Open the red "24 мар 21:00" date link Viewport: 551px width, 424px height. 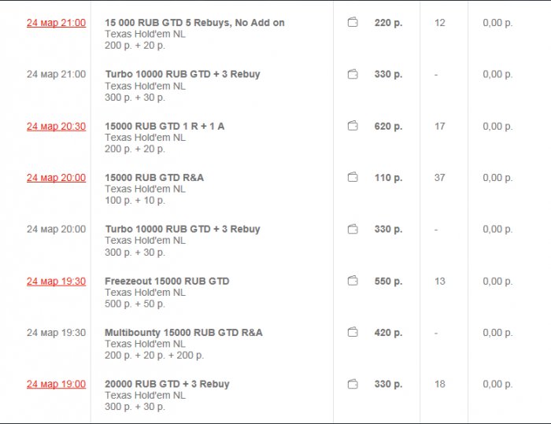56,23
